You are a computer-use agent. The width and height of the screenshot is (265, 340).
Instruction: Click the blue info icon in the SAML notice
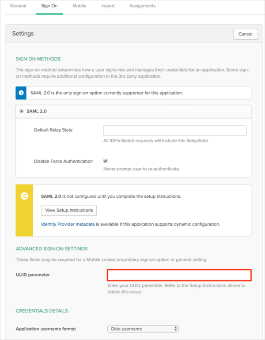point(22,93)
